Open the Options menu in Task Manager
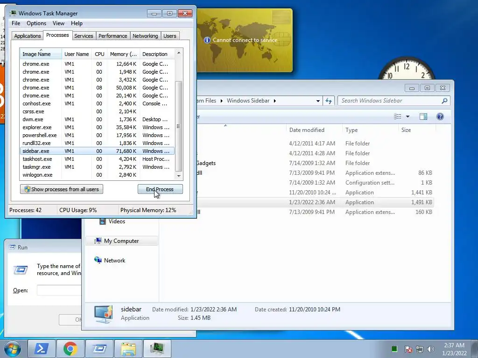 [x=36, y=23]
